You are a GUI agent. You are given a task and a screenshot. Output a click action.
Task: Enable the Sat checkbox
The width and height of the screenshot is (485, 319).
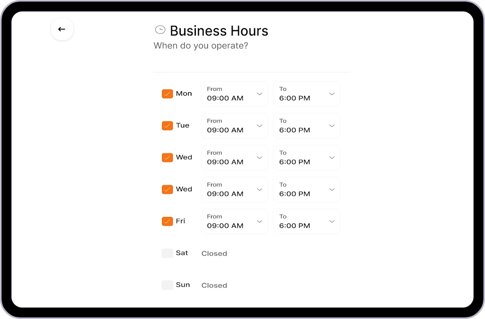[167, 253]
